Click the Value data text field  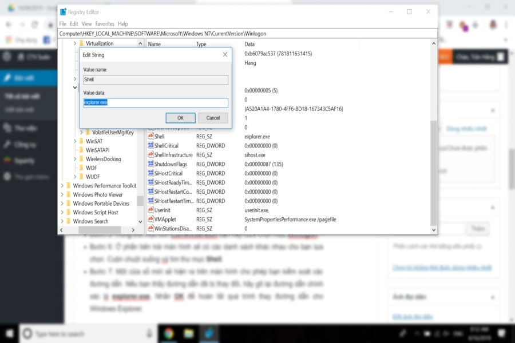tap(155, 103)
